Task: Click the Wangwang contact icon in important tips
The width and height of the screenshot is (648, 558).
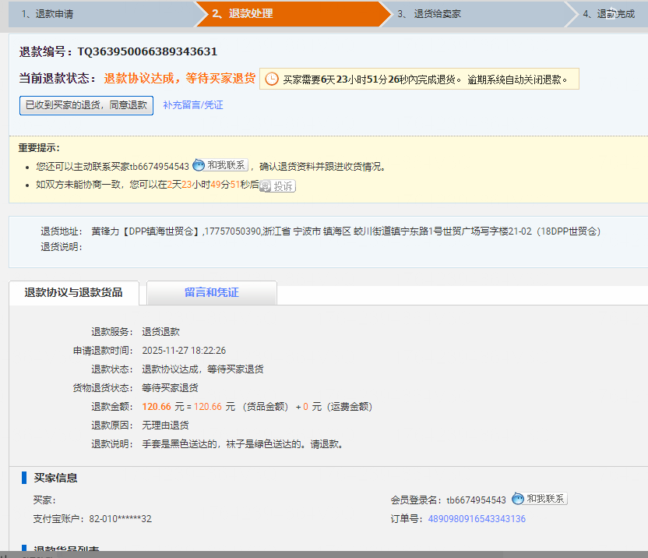Action: click(220, 165)
